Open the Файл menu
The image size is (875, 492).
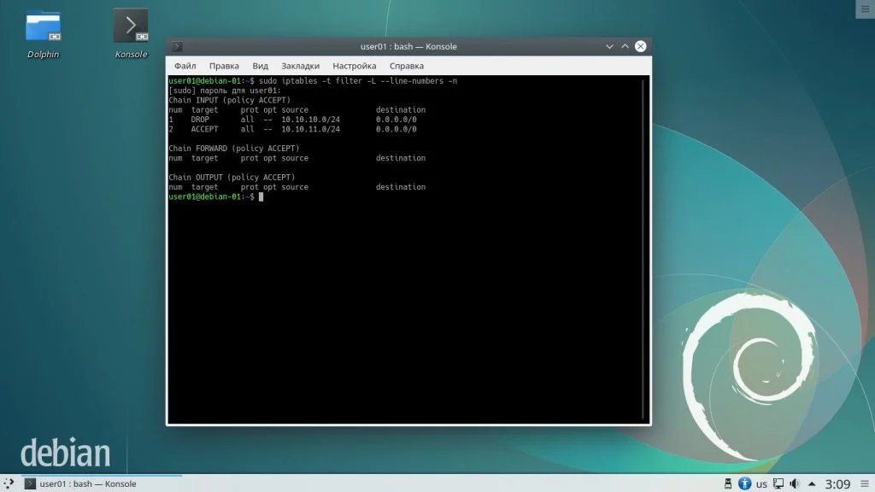(x=185, y=66)
